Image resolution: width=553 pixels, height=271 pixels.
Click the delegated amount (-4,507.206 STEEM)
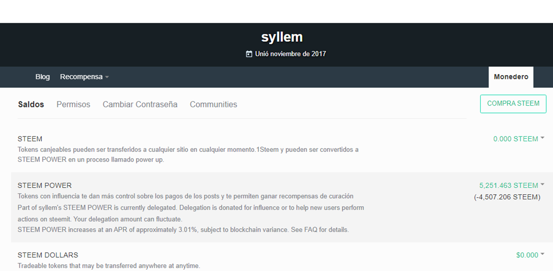[x=507, y=197]
